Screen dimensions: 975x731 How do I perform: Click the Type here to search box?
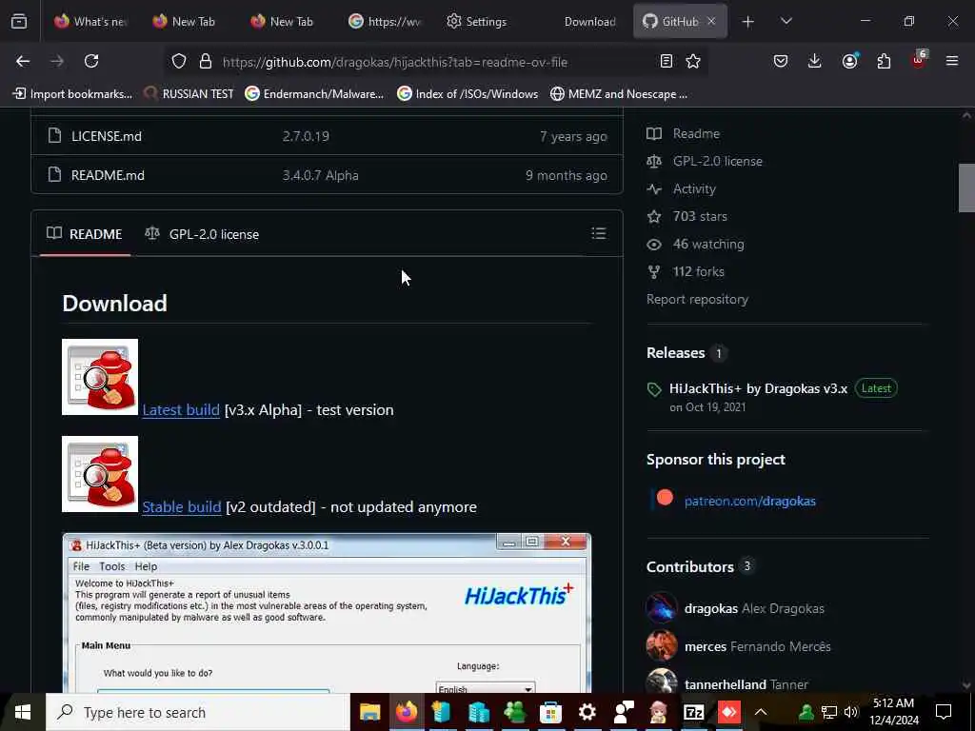pyautogui.click(x=198, y=712)
